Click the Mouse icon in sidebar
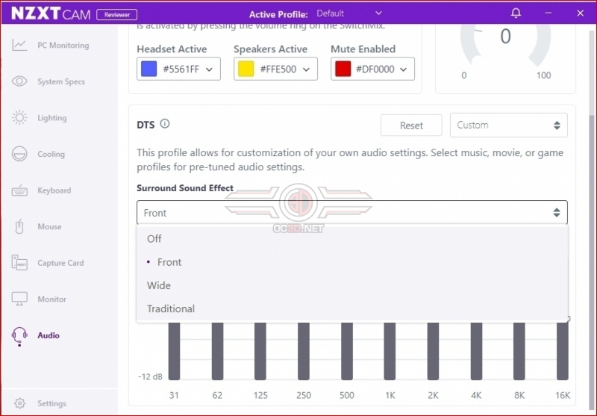 19,226
